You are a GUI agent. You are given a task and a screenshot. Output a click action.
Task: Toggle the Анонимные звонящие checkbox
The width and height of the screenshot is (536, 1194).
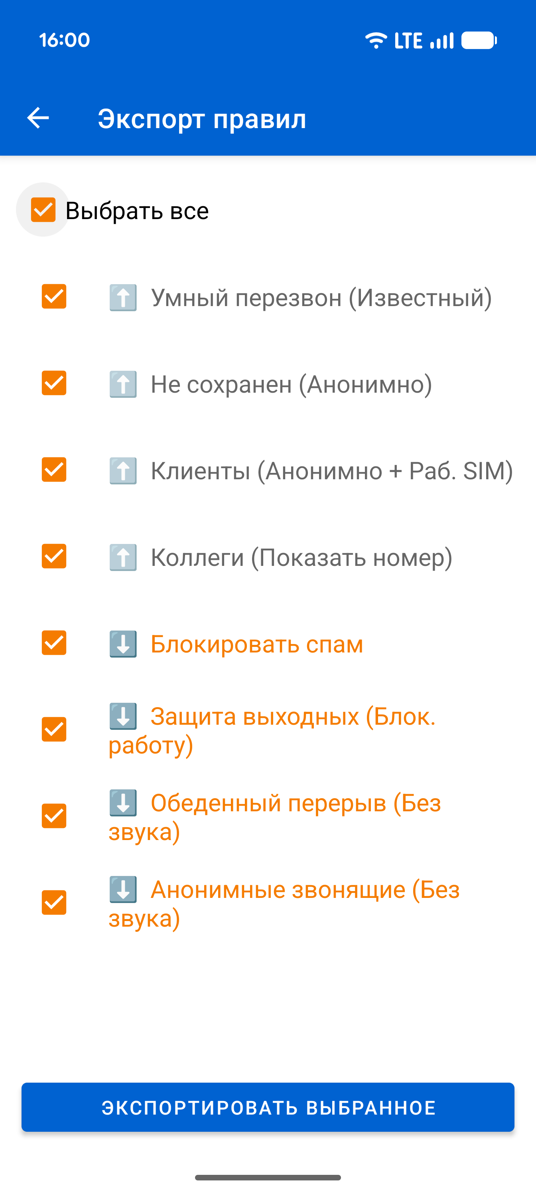(54, 901)
